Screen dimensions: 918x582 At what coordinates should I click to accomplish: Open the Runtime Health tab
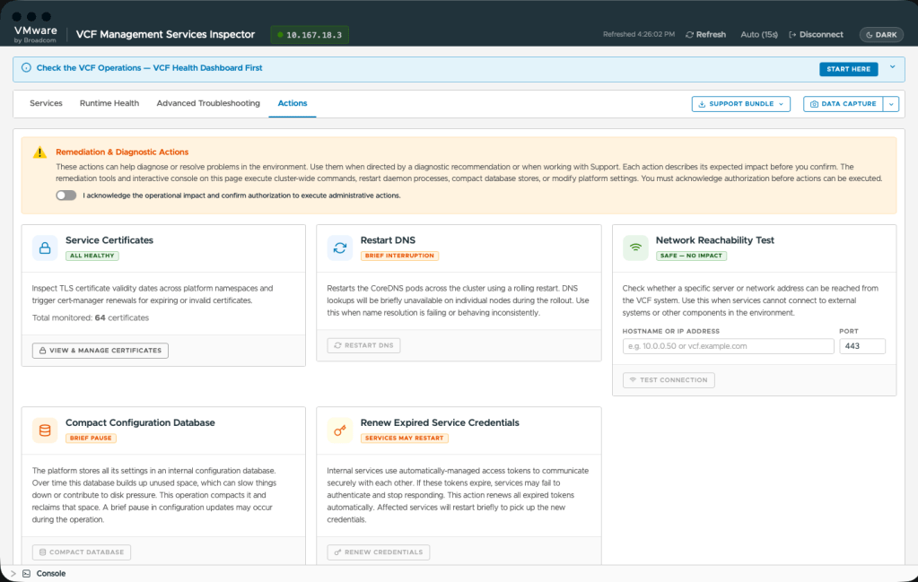[x=109, y=103]
